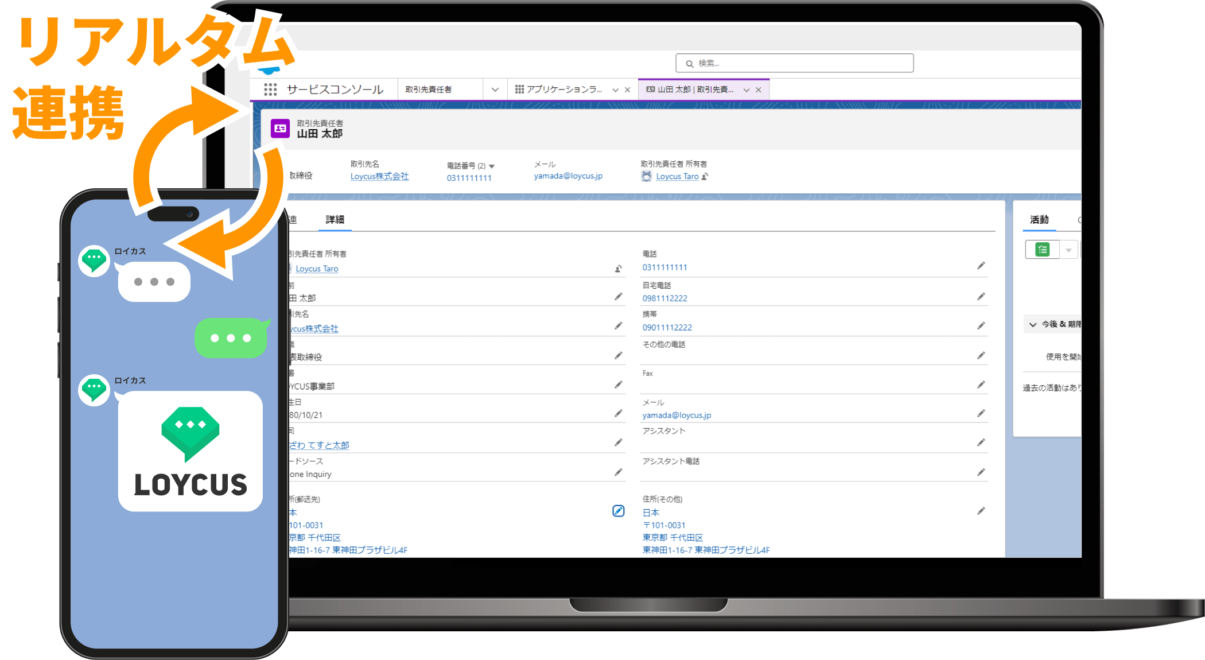This screenshot has width=1205, height=660.
Task: Click the green new task icon button
Action: coord(1043,250)
